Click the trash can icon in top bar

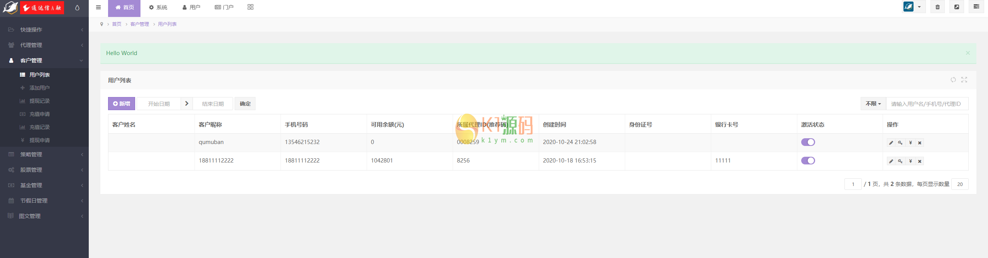pyautogui.click(x=937, y=7)
